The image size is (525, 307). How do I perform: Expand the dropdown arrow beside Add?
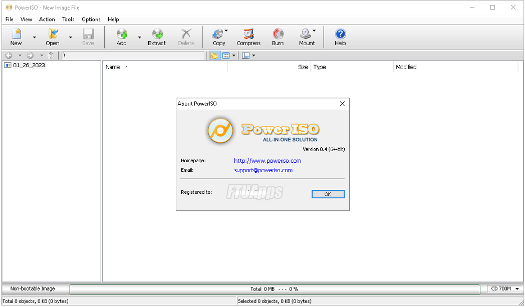pos(139,38)
